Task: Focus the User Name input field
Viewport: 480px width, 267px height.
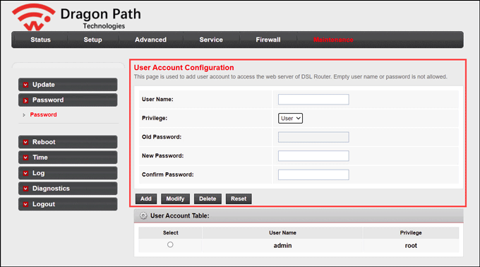Action: click(313, 100)
